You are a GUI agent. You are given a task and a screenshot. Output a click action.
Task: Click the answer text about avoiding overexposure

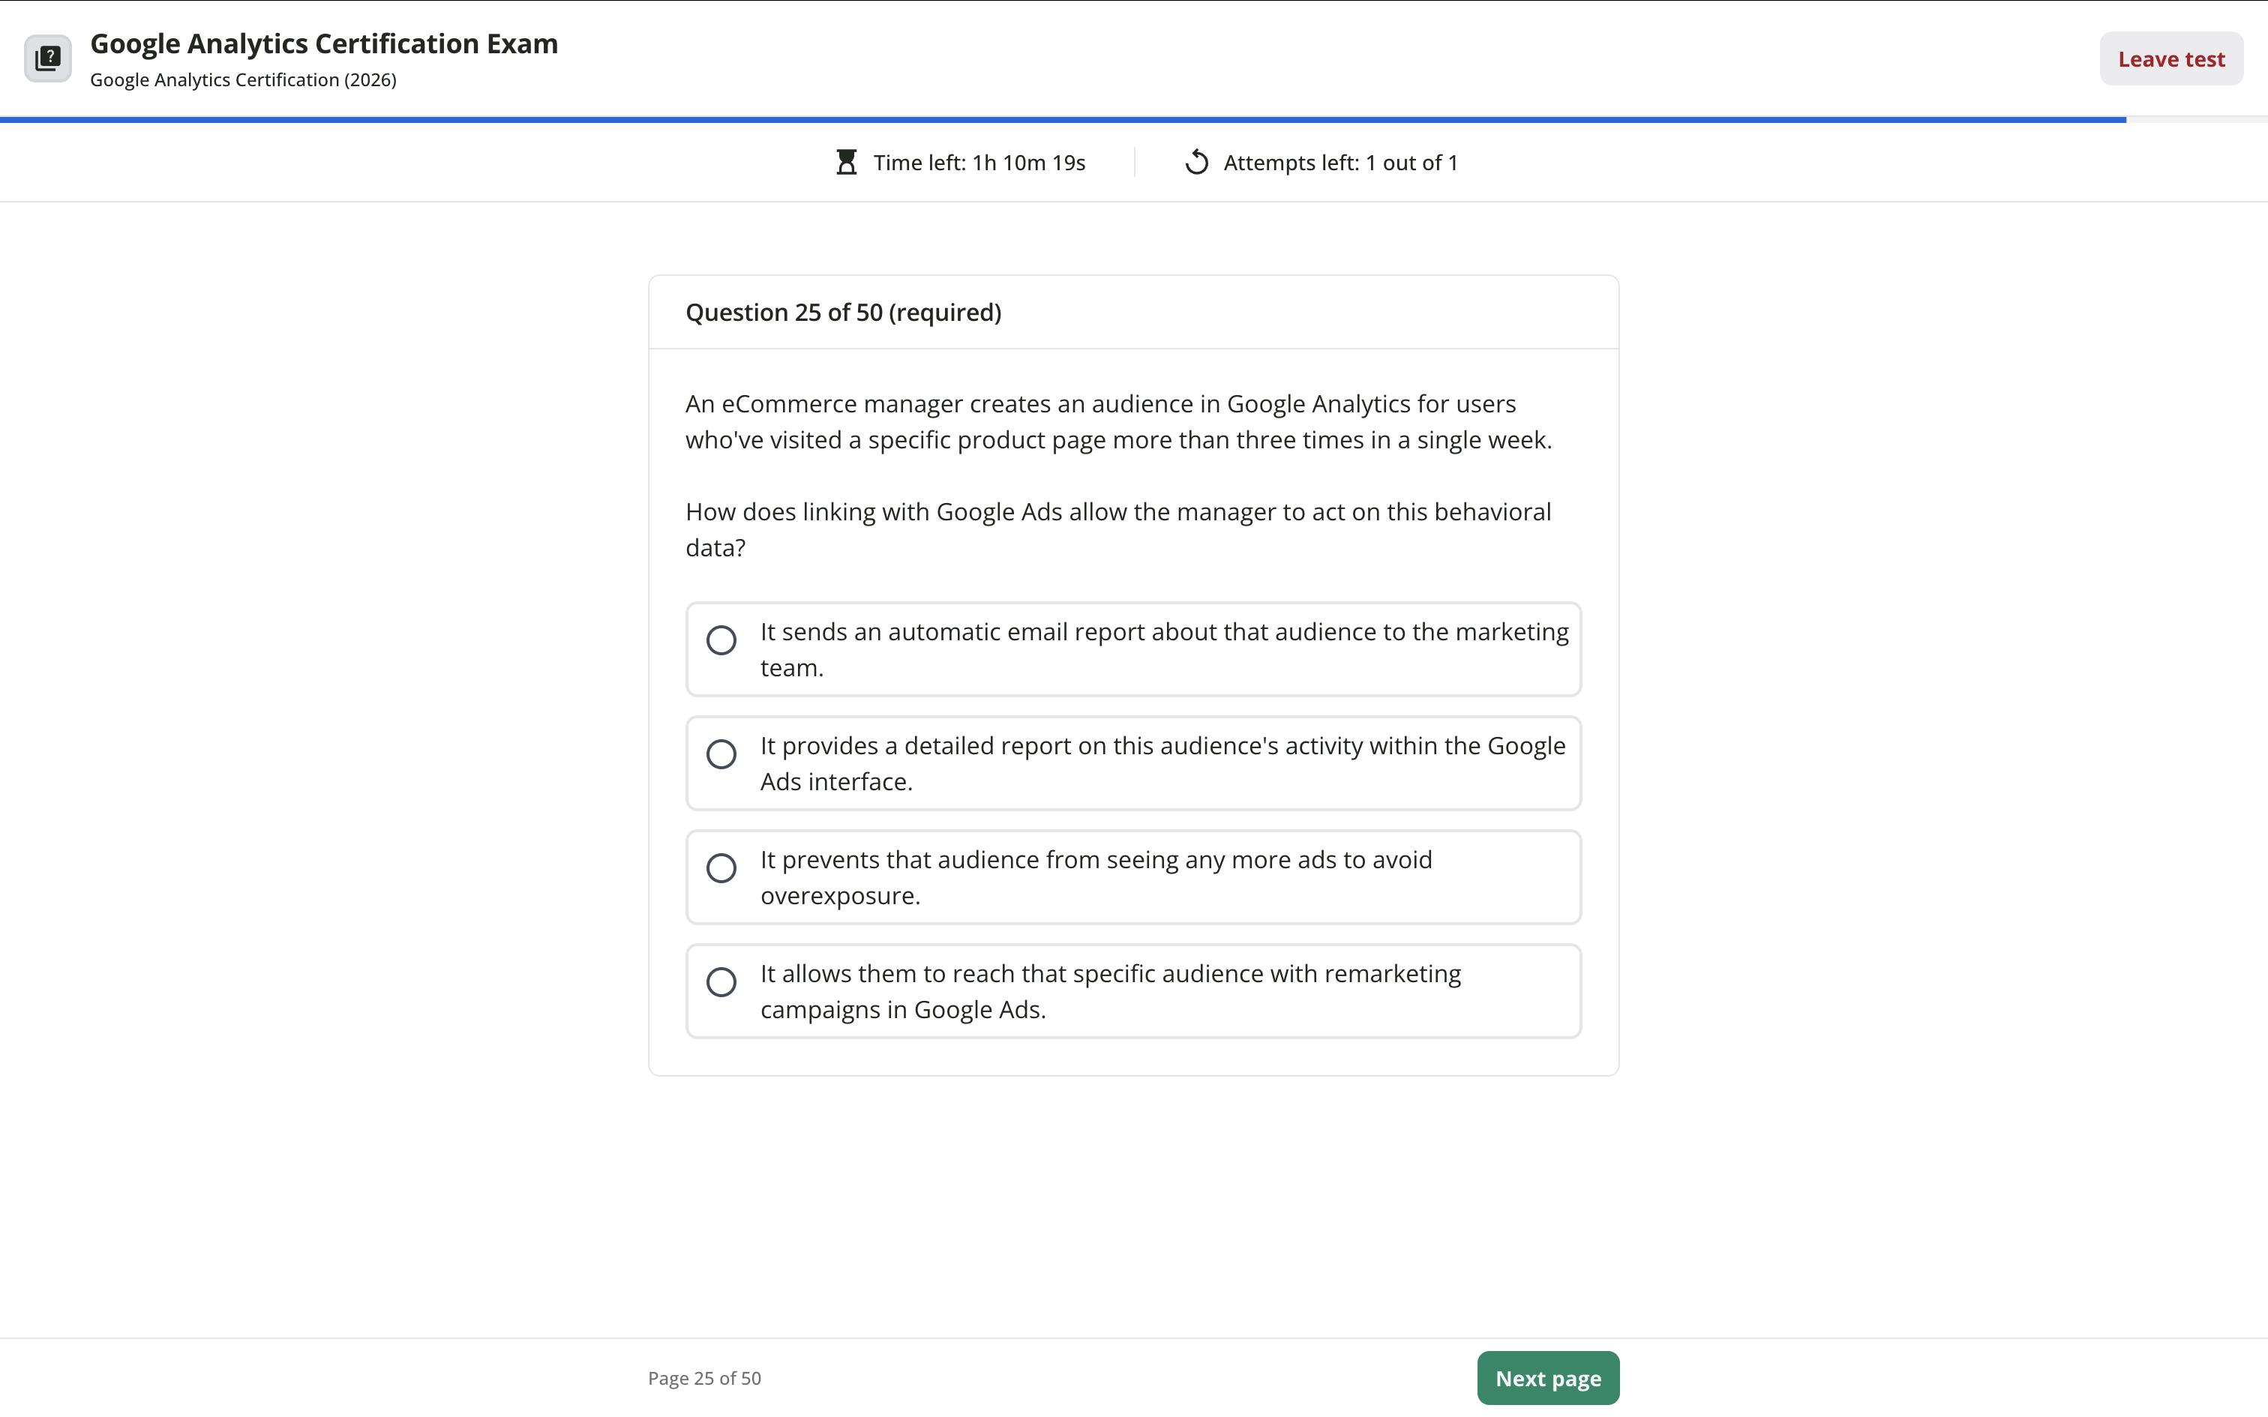click(x=1096, y=877)
